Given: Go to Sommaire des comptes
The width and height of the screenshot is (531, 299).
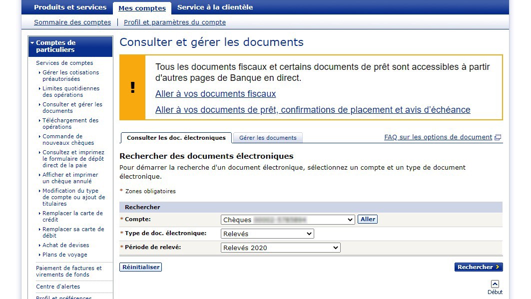Looking at the screenshot, I should click(72, 22).
